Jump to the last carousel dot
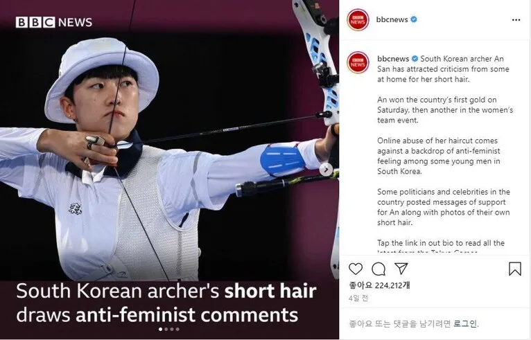This screenshot has width=531, height=340. tap(177, 329)
